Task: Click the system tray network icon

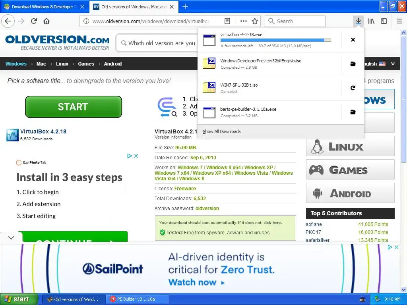Action: (377, 299)
